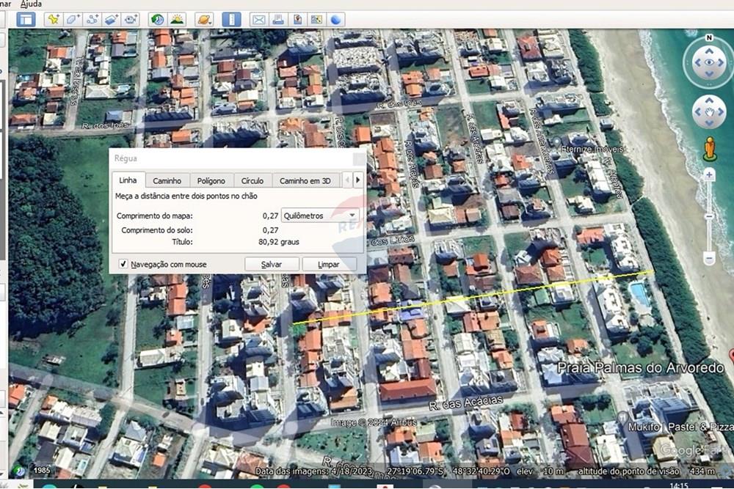Click the Ruler tool icon
This screenshot has width=734, height=489.
click(x=231, y=20)
